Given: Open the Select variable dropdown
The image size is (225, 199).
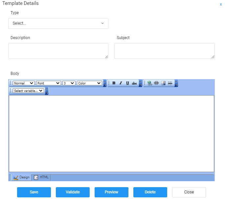Looking at the screenshot, I should 29,91.
